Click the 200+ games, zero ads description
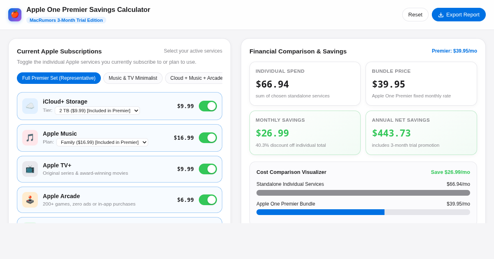The height and width of the screenshot is (259, 494). click(x=89, y=204)
